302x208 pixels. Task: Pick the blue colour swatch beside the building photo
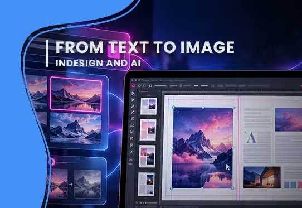293,185
